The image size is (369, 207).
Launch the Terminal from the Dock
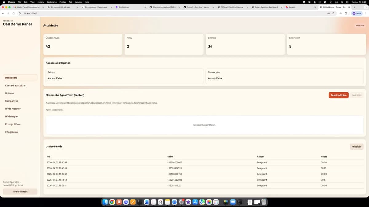[x=140, y=202]
